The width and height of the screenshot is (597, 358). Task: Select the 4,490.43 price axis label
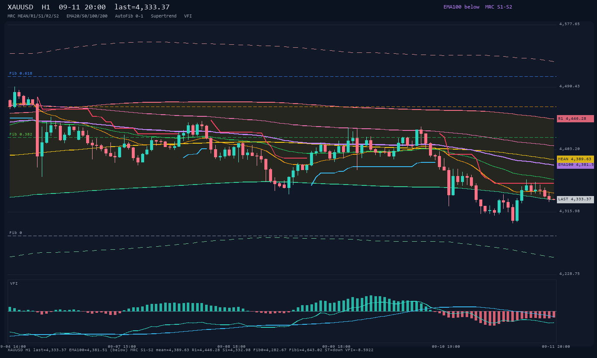tap(570, 87)
